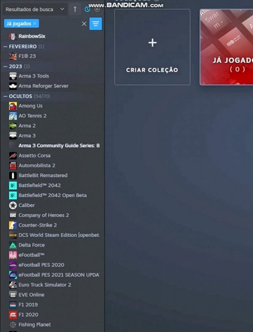Click the Caliber icon
Screen dimensions: 253x332
tap(13, 205)
